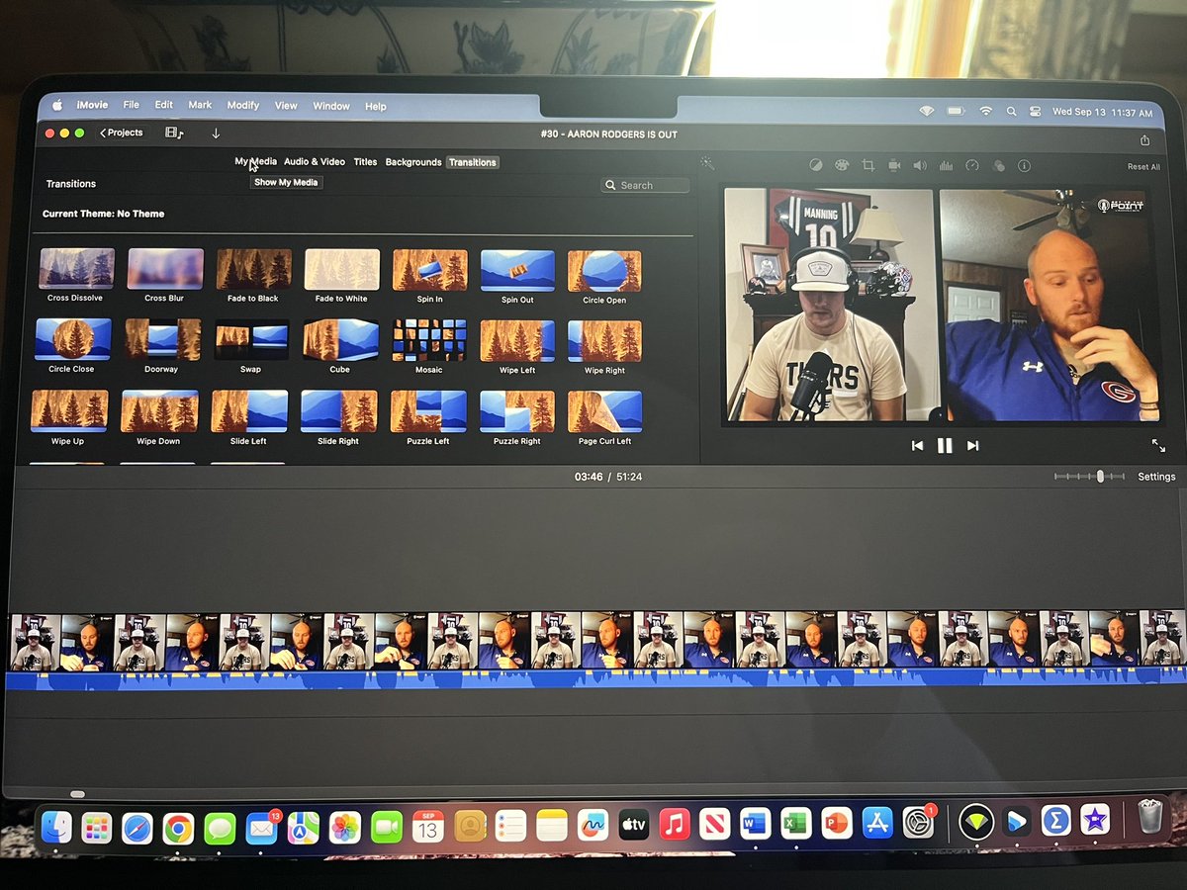Select the Page Curl Left transition
The height and width of the screenshot is (890, 1187).
(604, 412)
